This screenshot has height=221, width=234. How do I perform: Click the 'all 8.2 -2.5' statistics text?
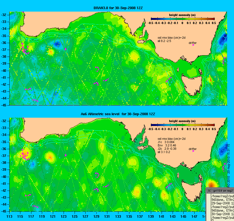click(x=164, y=41)
